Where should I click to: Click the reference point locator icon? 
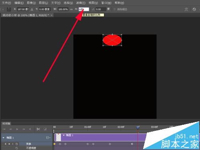click(9, 9)
